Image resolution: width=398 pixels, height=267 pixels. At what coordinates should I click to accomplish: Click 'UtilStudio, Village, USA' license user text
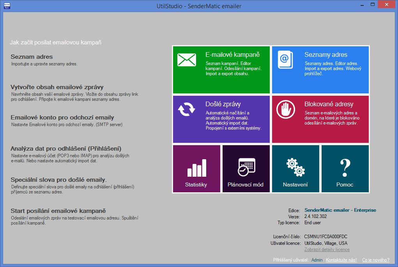pyautogui.click(x=326, y=243)
